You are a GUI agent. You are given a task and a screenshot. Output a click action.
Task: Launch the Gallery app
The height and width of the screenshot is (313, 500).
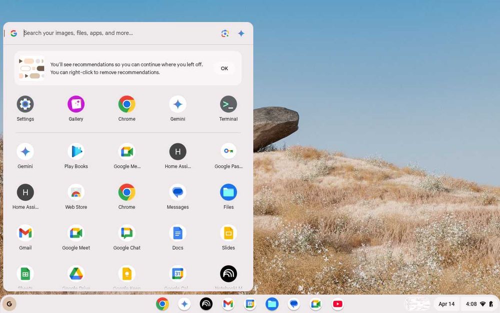click(76, 104)
